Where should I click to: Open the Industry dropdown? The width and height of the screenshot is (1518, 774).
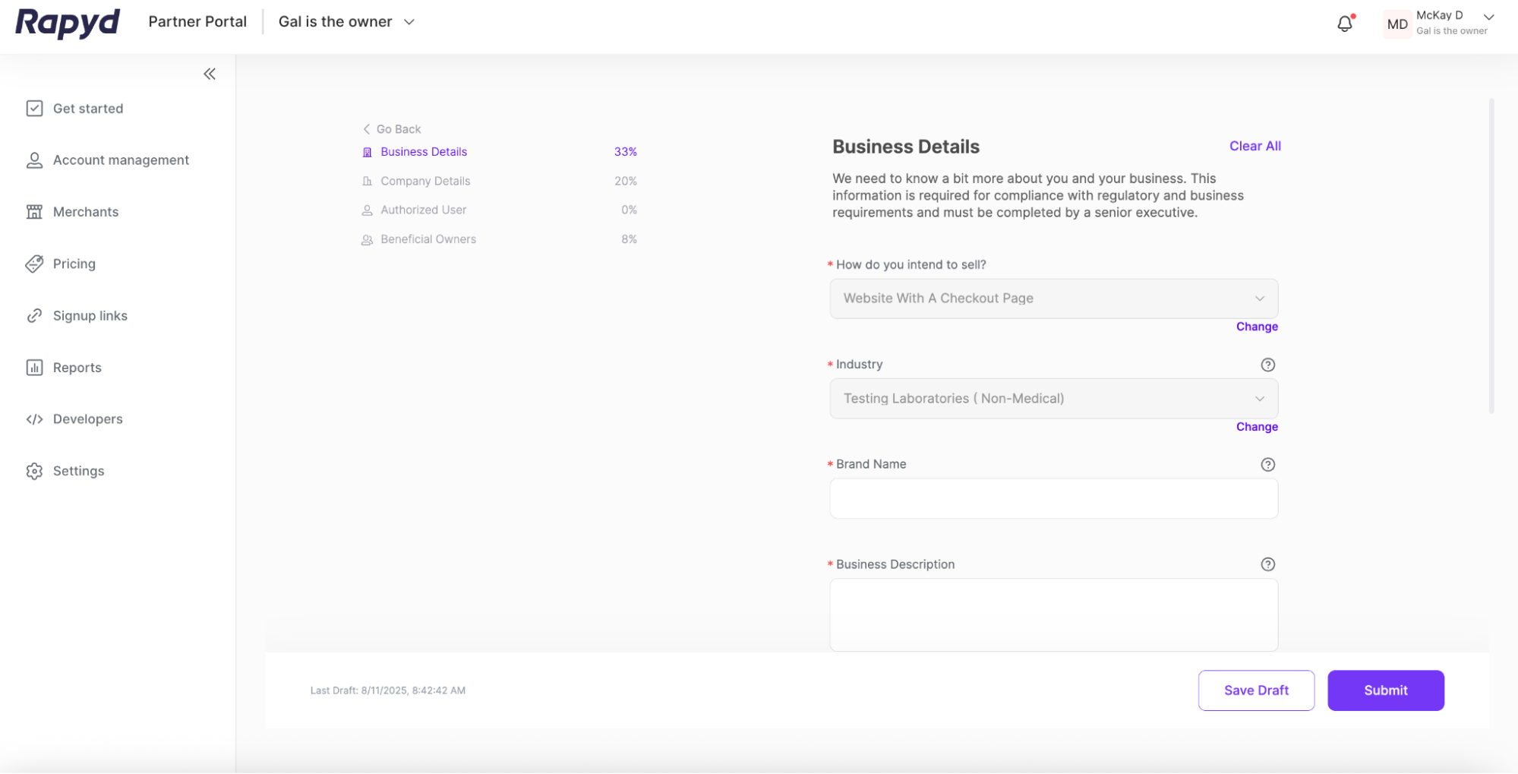click(1053, 399)
